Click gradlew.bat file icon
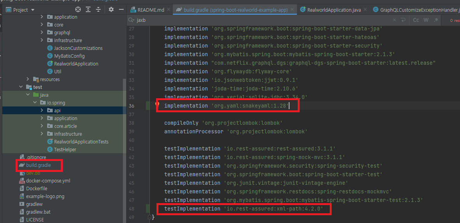 [x=22, y=212]
